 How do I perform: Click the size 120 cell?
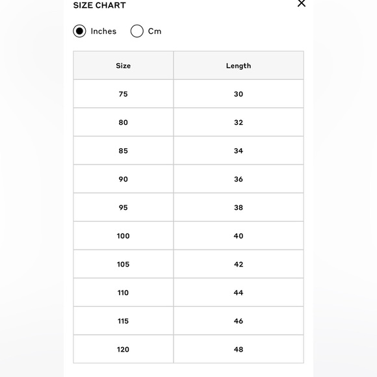coord(123,349)
